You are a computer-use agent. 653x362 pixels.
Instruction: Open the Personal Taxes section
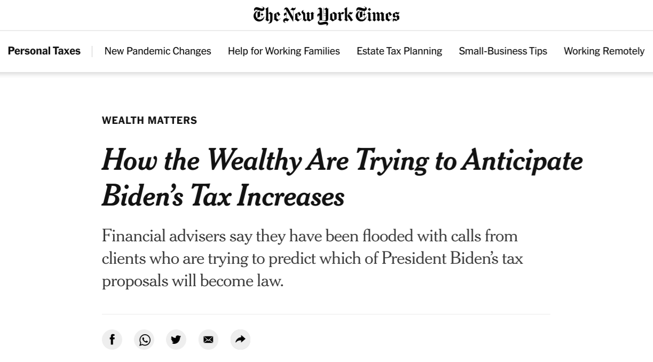point(44,51)
